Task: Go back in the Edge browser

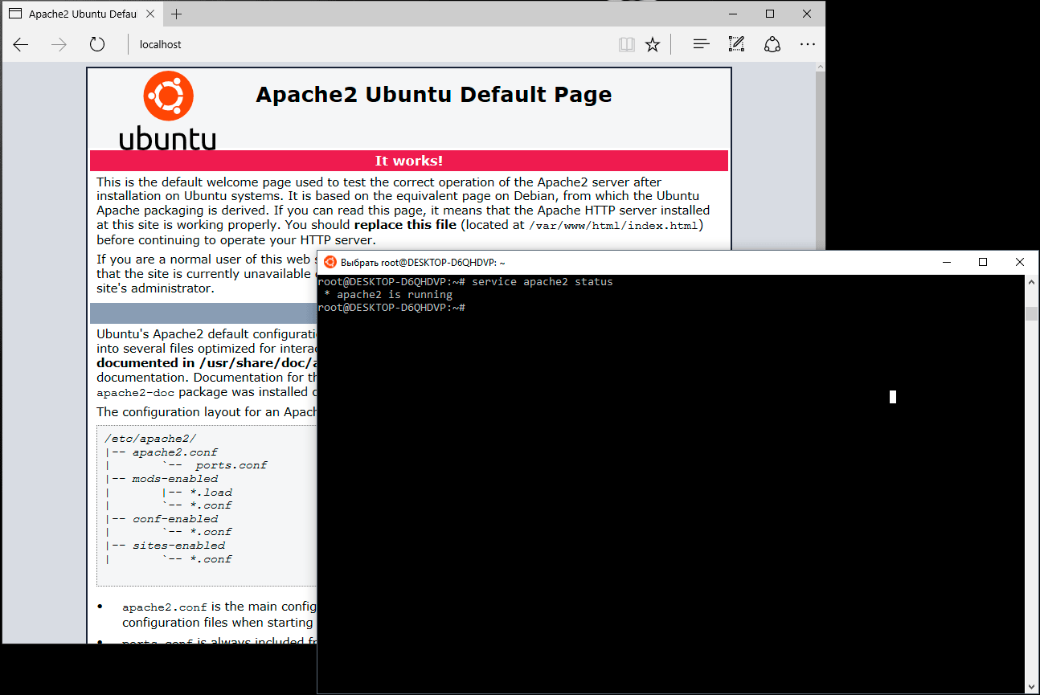Action: click(x=21, y=45)
